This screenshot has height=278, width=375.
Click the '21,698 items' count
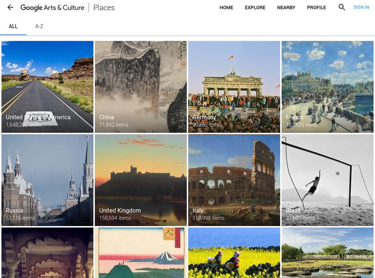(300, 218)
